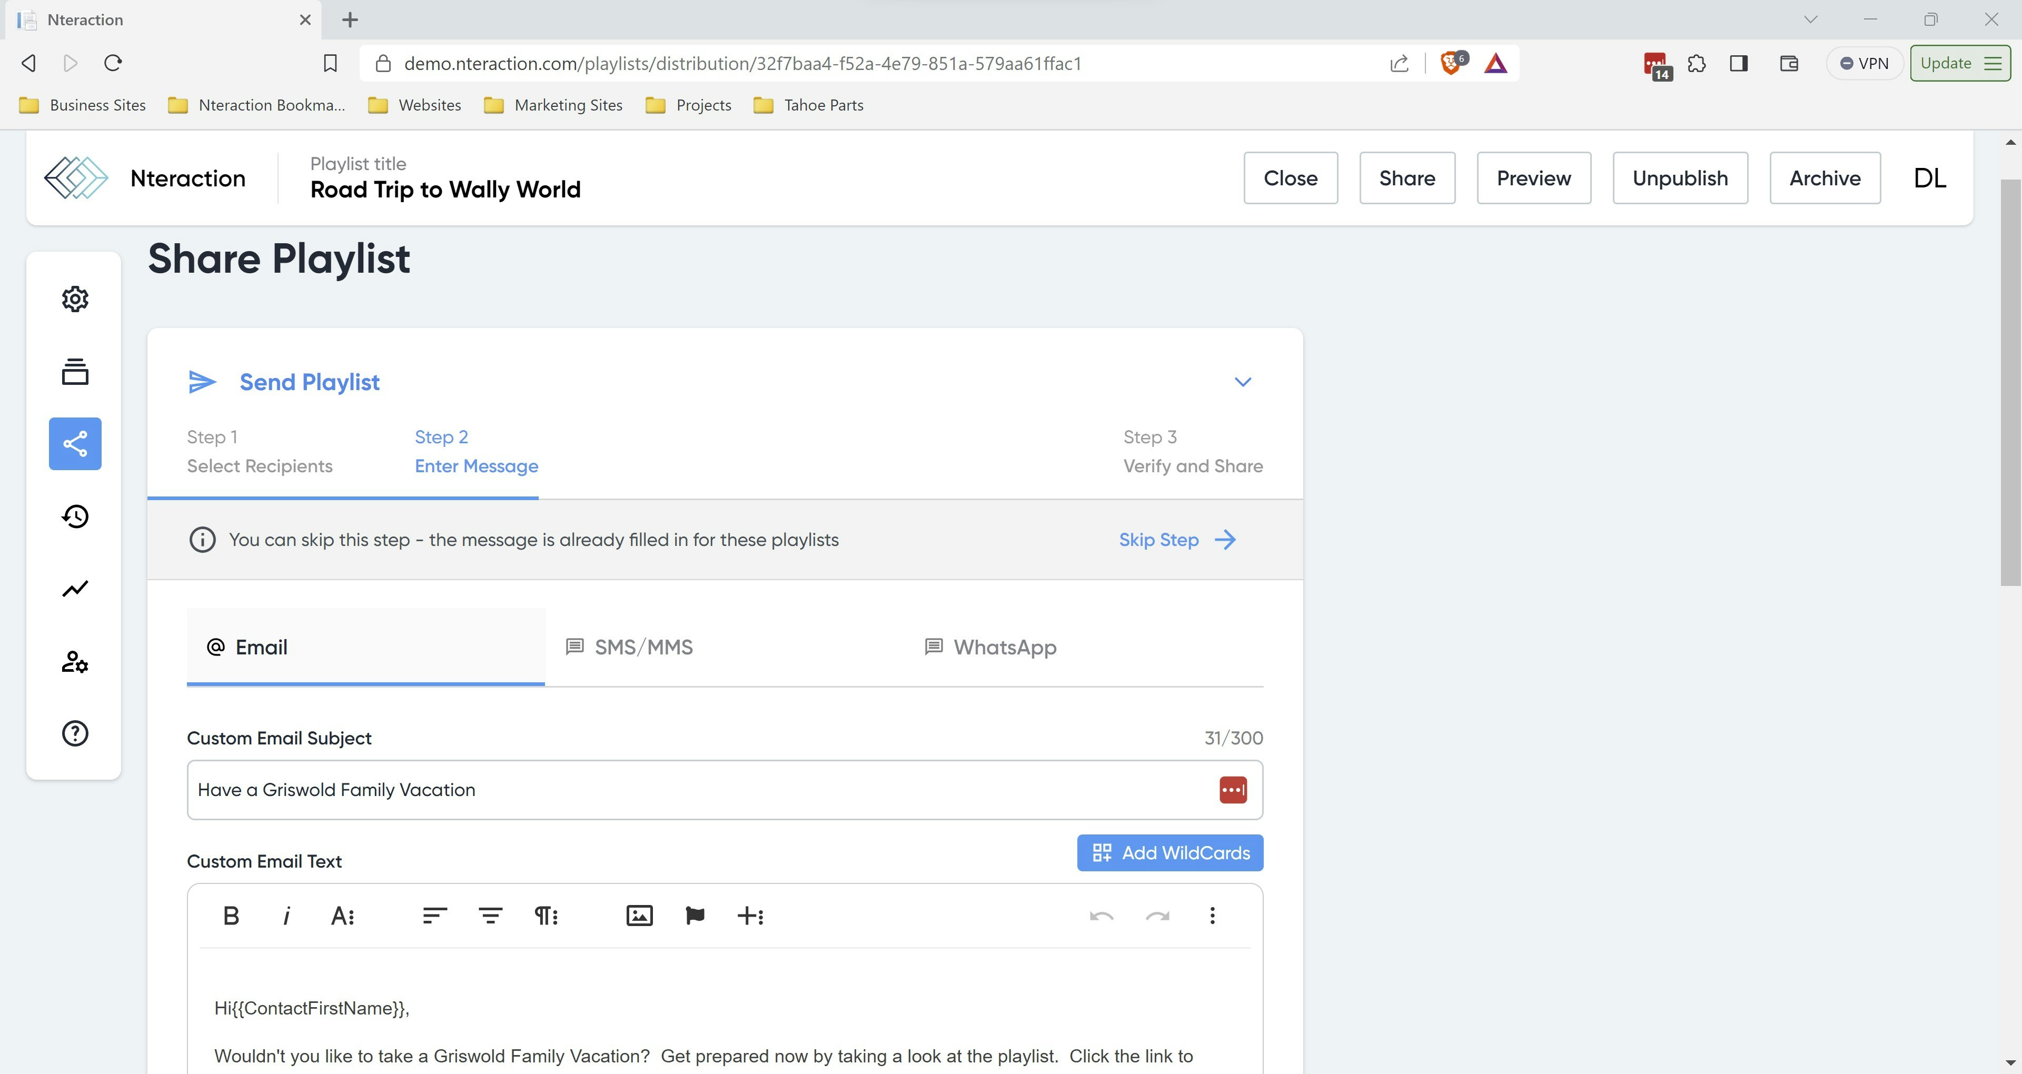The image size is (2022, 1074).
Task: Click the Brave Rewards triangle icon
Action: [x=1496, y=63]
